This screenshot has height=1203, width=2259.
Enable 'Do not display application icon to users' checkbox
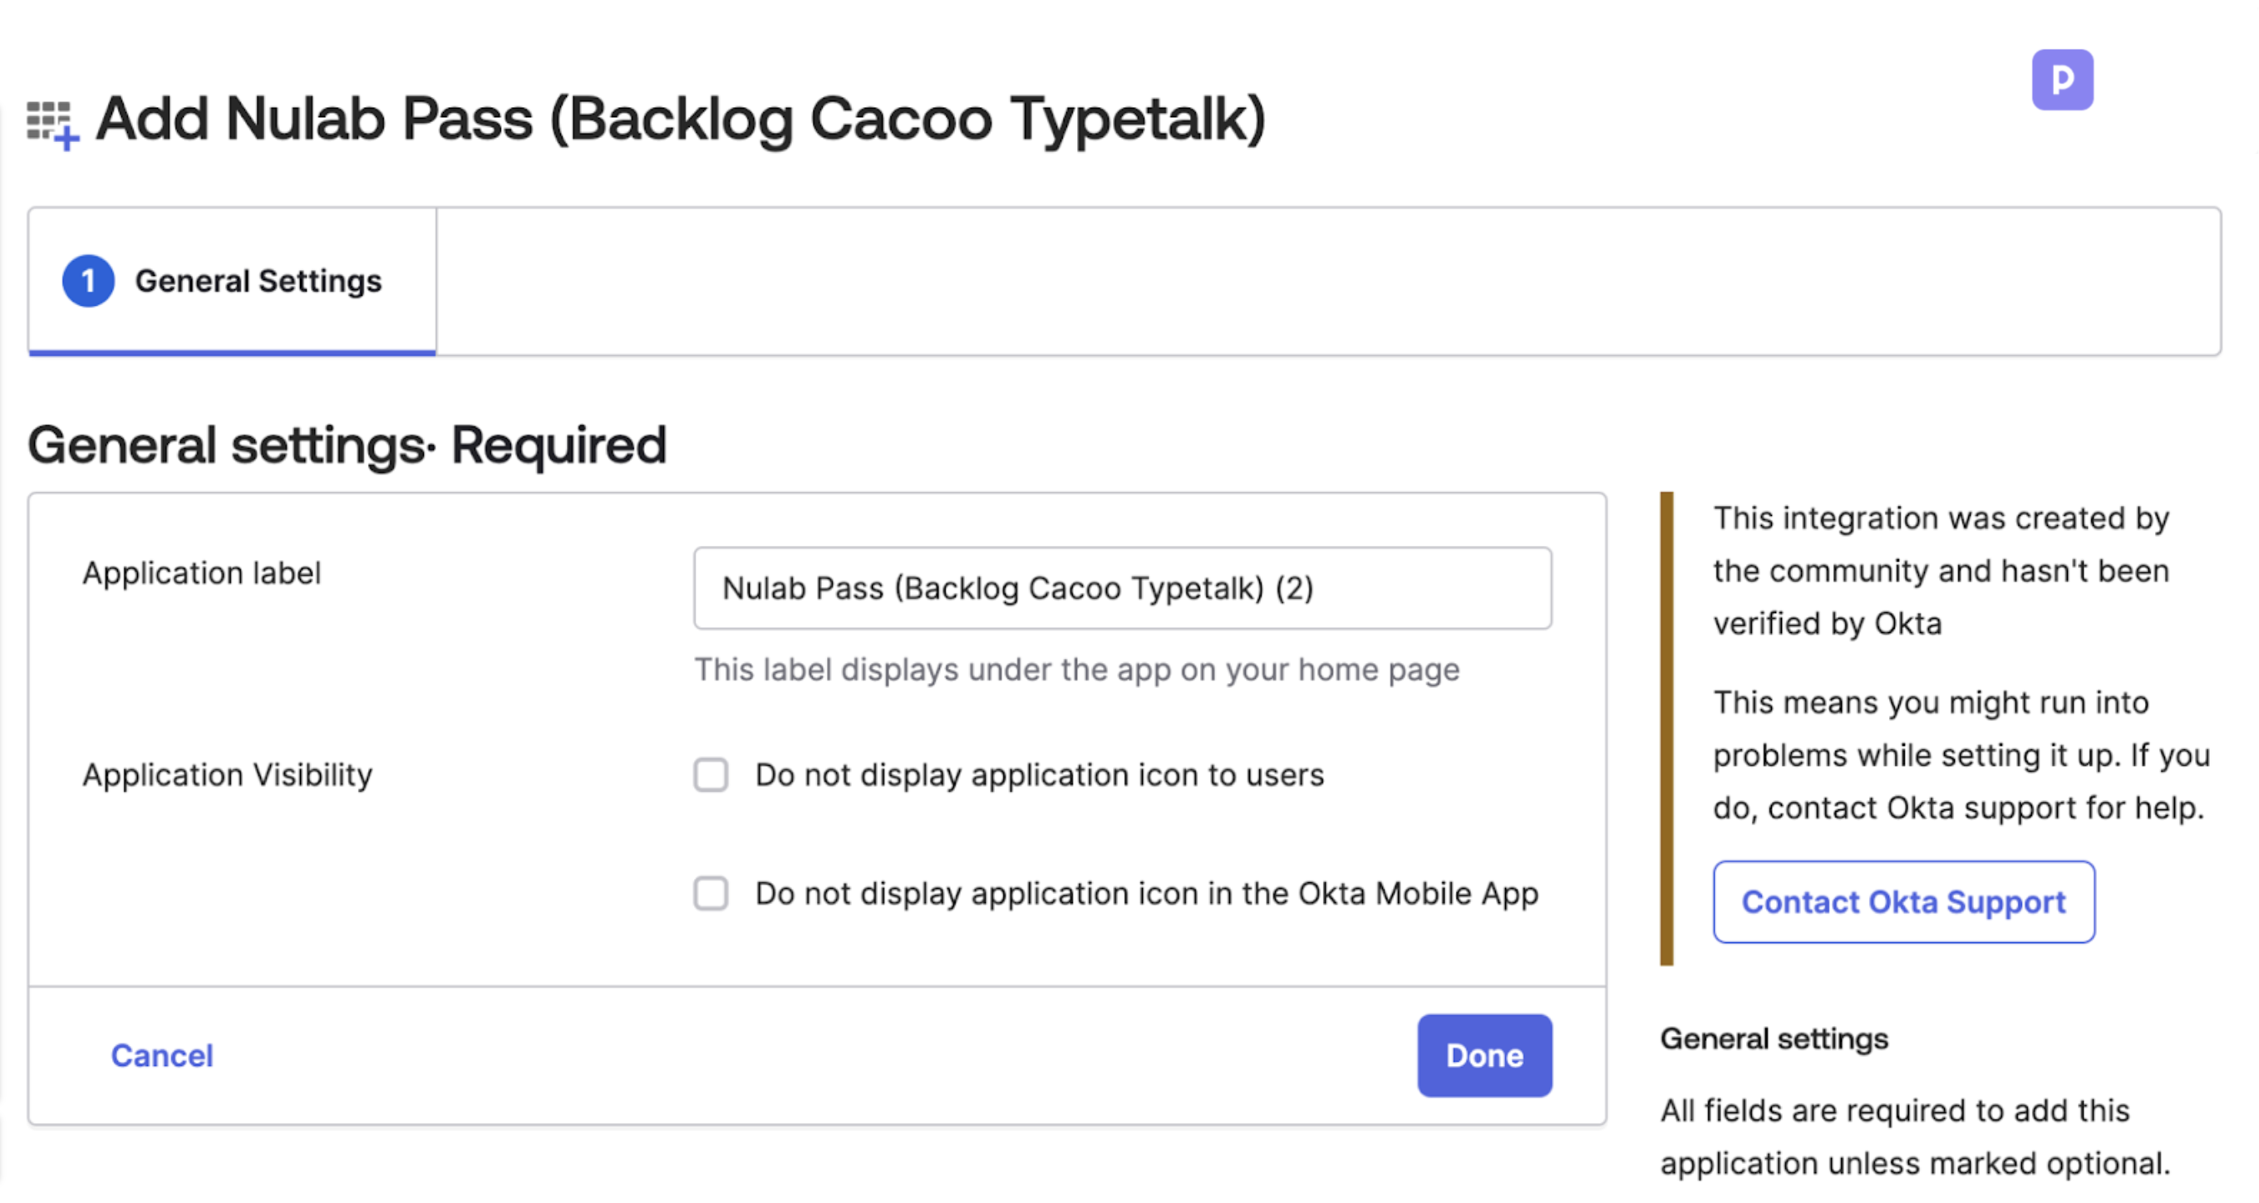(x=711, y=775)
